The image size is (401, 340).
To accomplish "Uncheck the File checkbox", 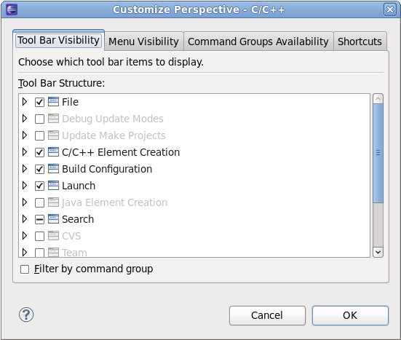I will click(39, 102).
